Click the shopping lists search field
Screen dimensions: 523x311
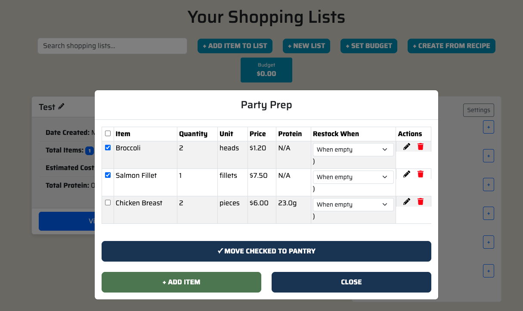pyautogui.click(x=112, y=46)
